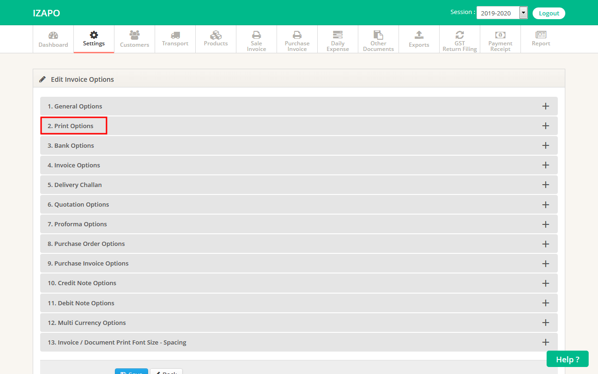Click the Daily Expense icon
Image resolution: width=598 pixels, height=374 pixels.
tap(338, 35)
